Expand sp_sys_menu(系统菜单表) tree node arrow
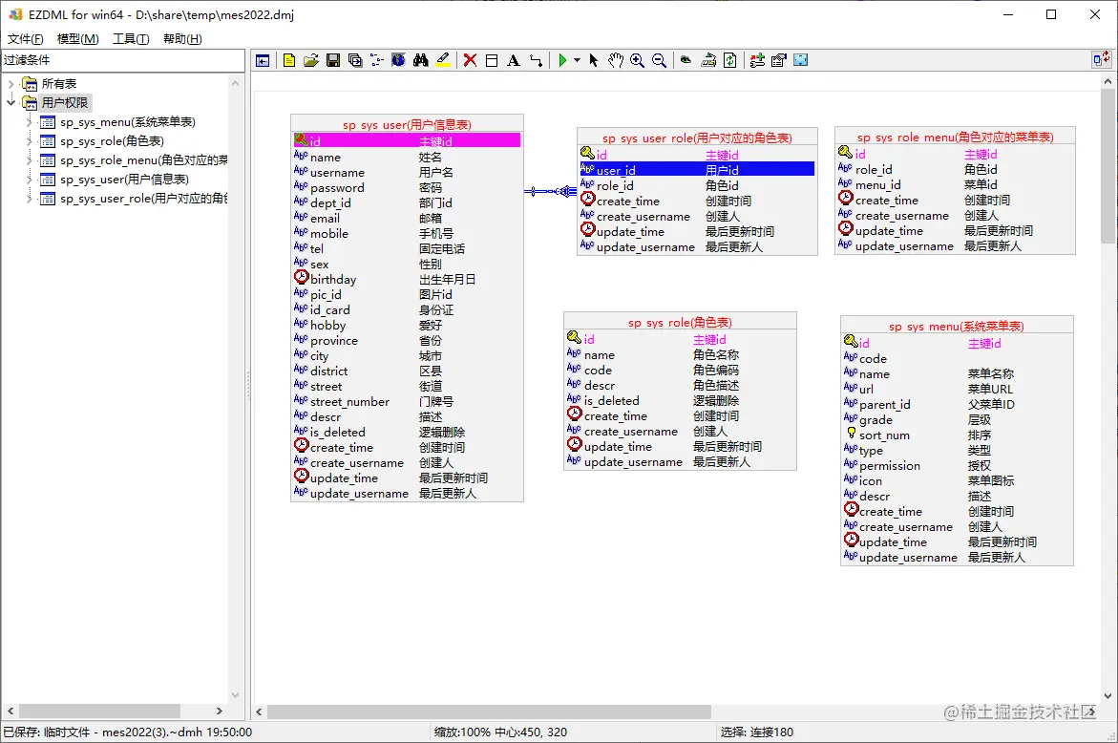The width and height of the screenshot is (1118, 743). (30, 122)
